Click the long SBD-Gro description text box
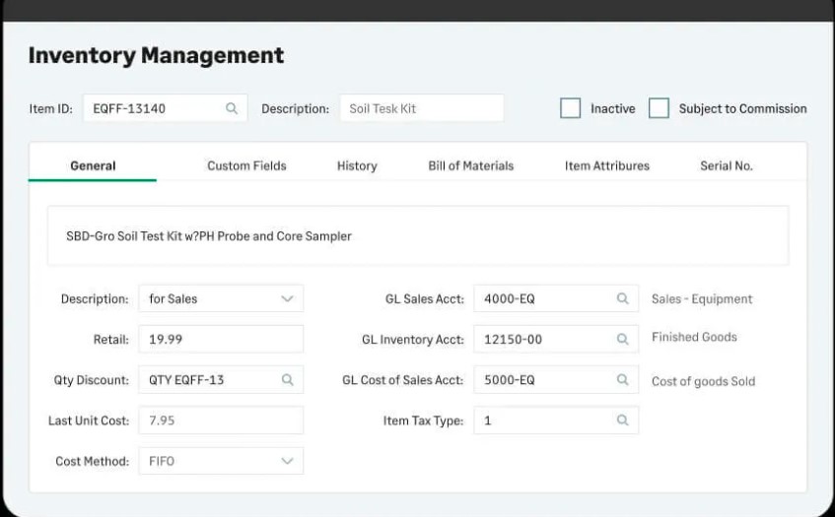 (x=418, y=235)
